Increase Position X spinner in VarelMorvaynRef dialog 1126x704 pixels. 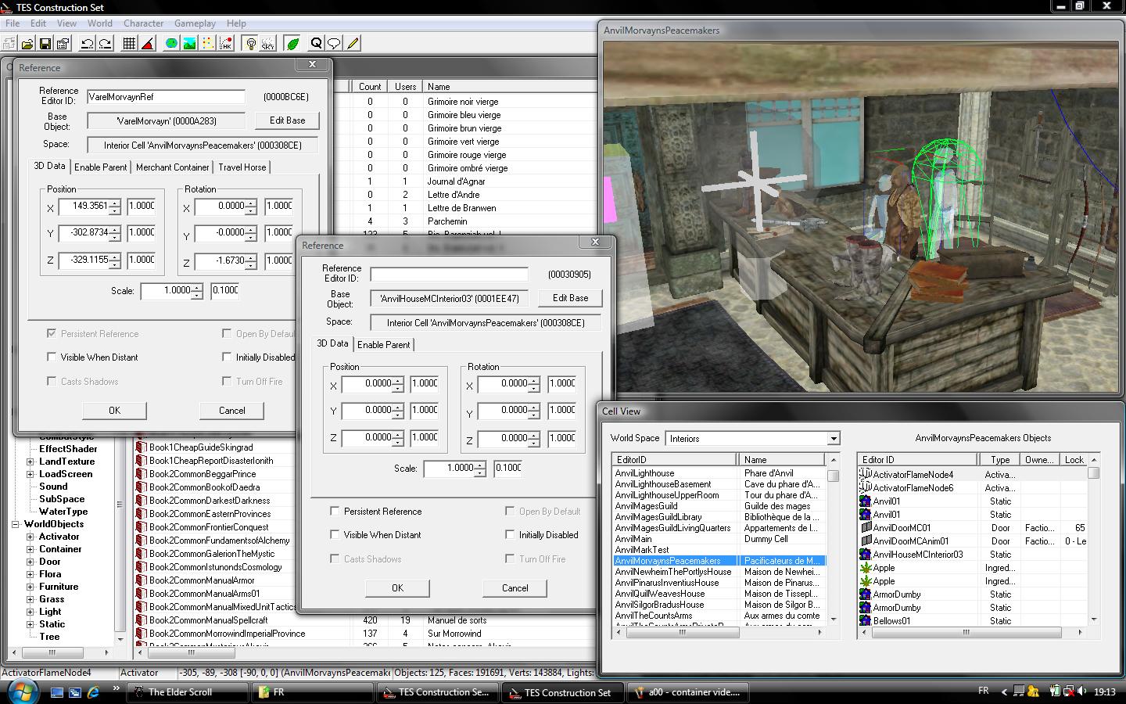(x=115, y=203)
